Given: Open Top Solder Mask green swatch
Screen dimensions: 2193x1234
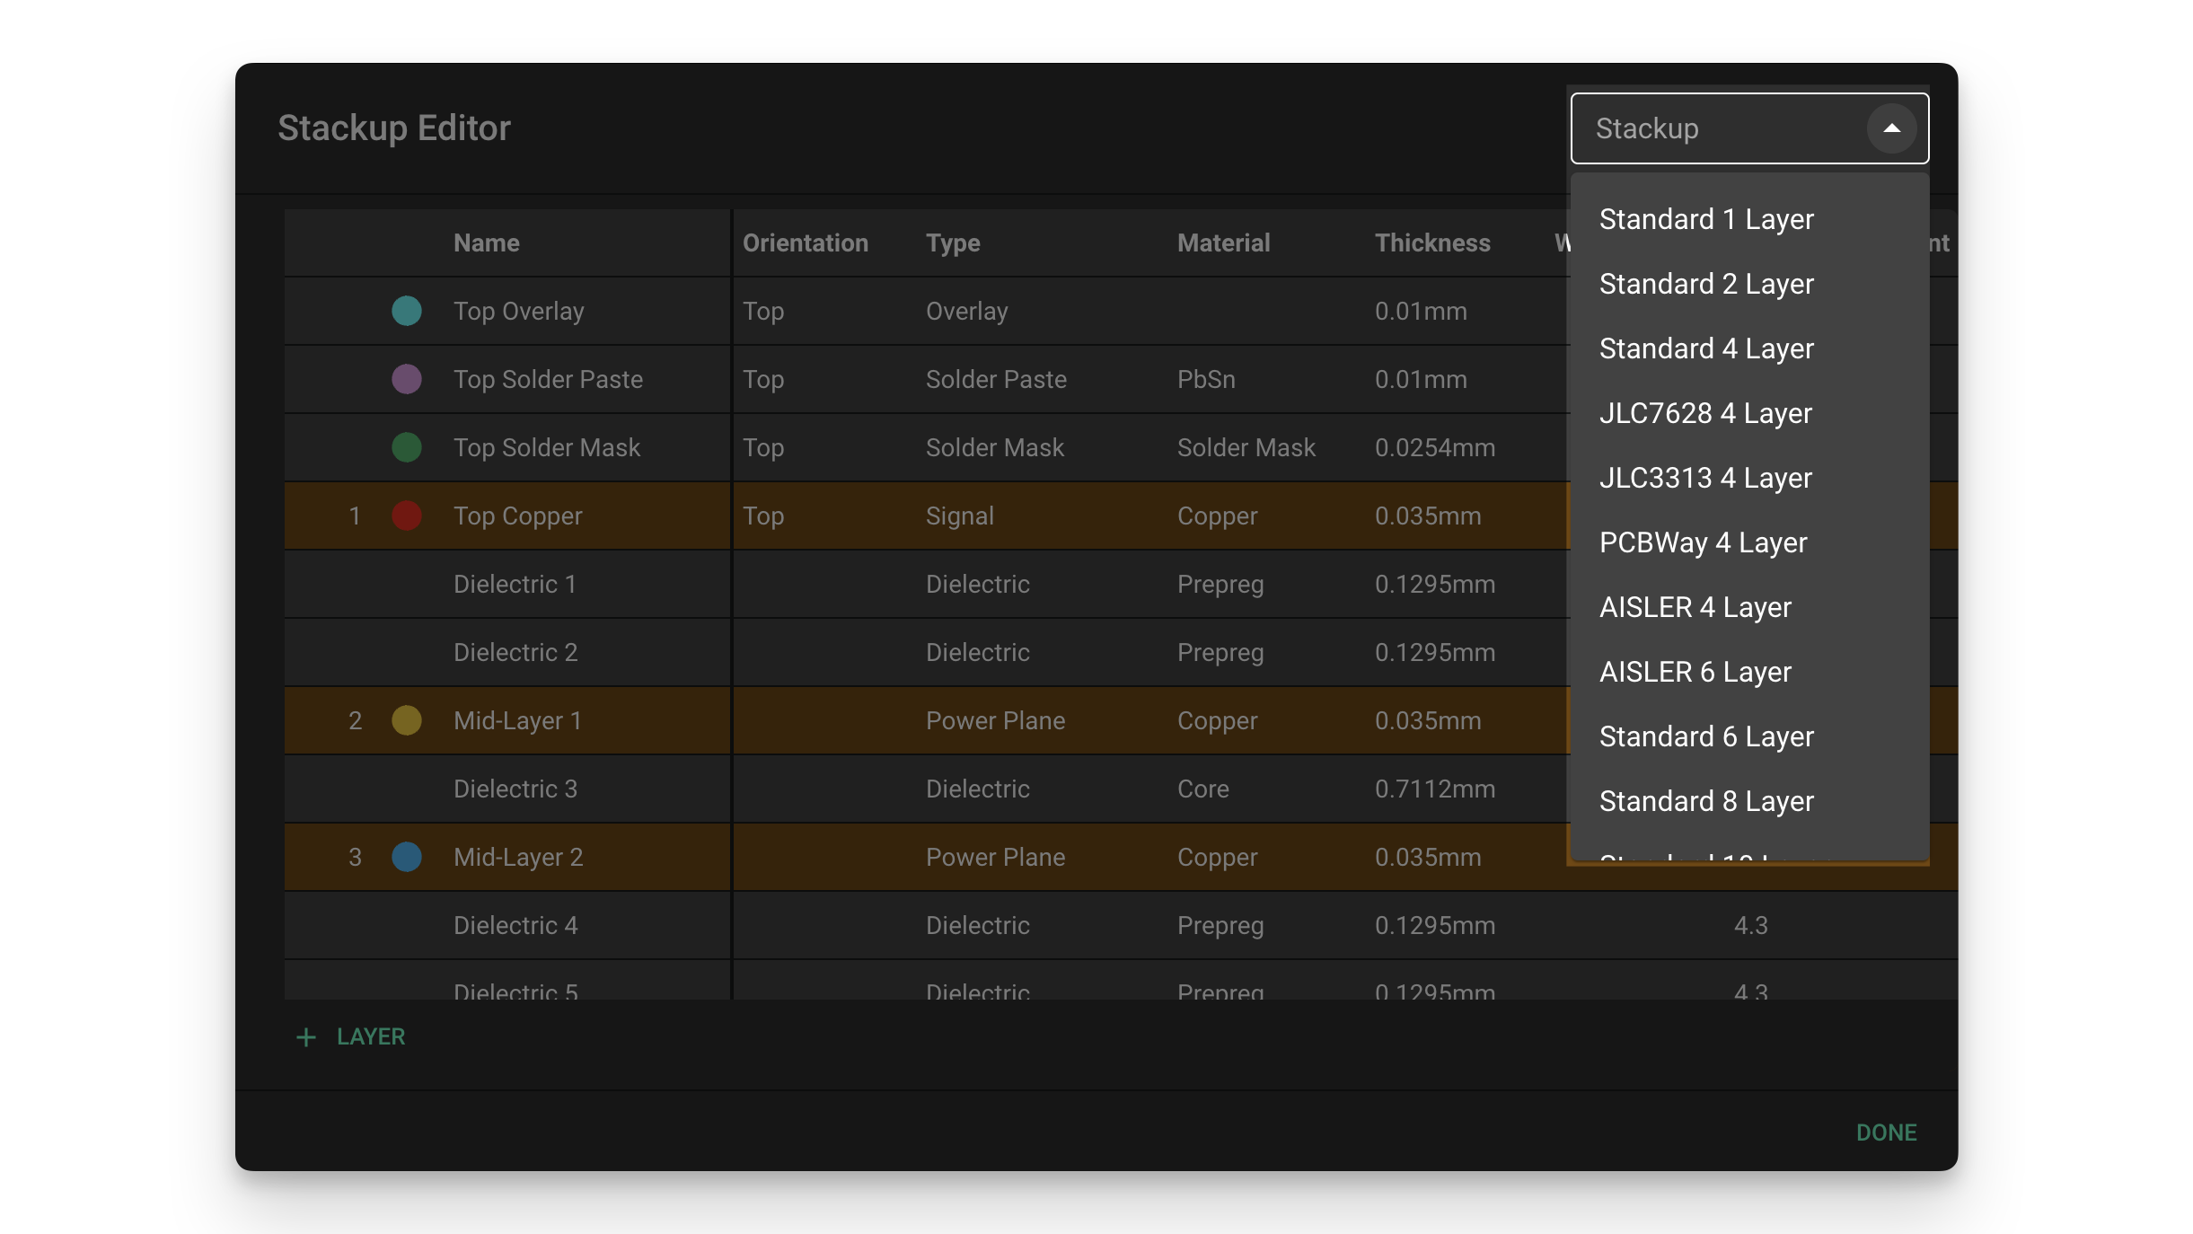Looking at the screenshot, I should point(407,447).
